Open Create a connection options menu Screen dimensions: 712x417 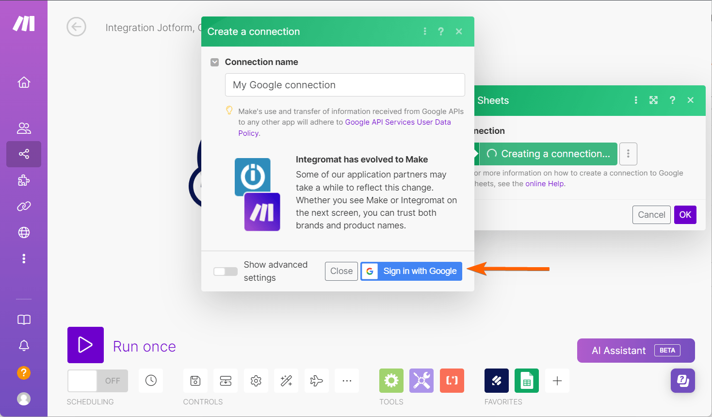(x=425, y=32)
